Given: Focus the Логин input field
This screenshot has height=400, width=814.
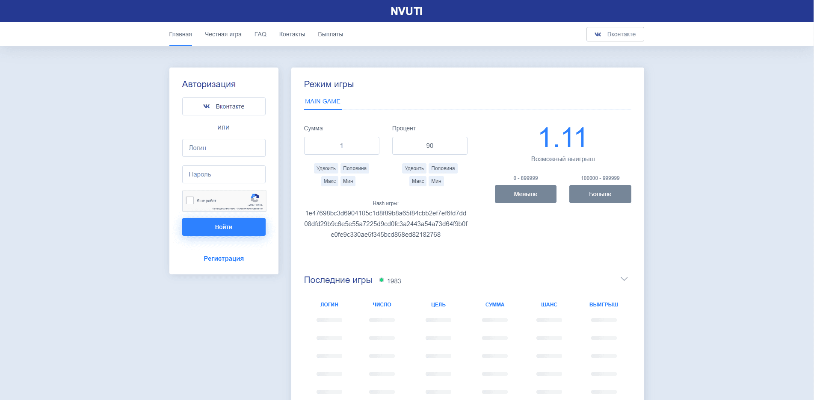Looking at the screenshot, I should (223, 148).
